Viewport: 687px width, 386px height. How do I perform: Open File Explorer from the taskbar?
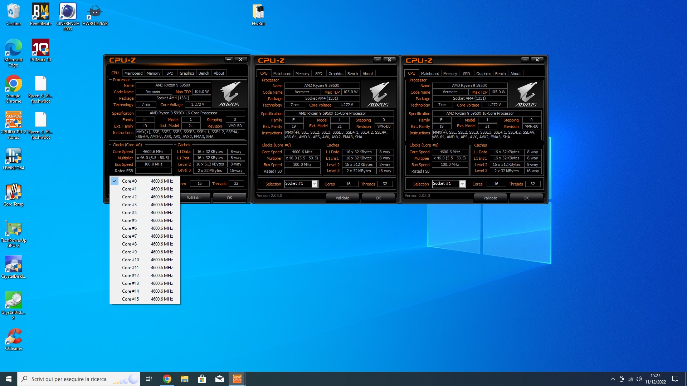pyautogui.click(x=184, y=379)
